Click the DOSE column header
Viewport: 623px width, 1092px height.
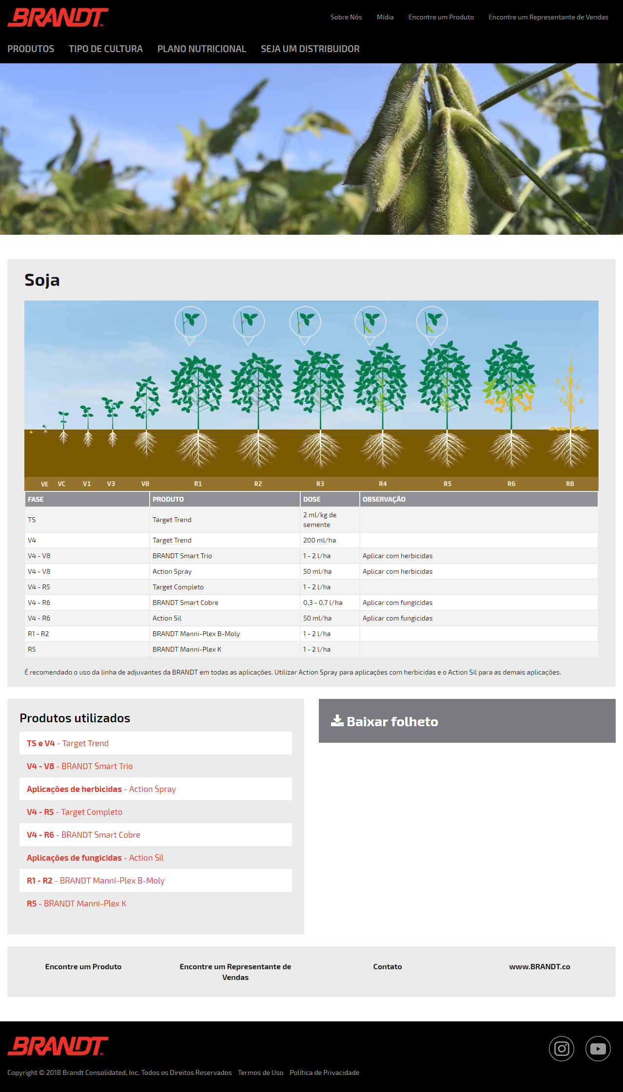[x=330, y=499]
